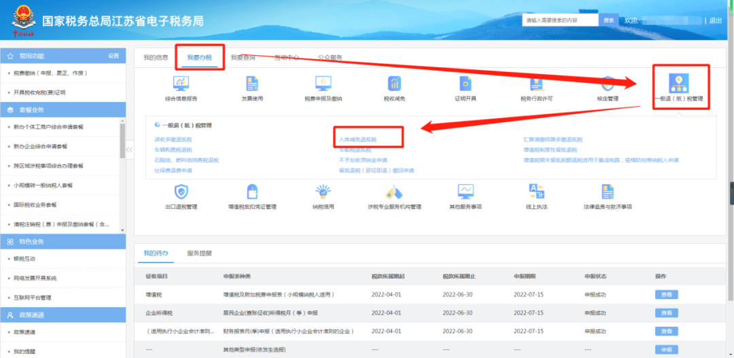
Task: Open 其他服务事项 monitor icon
Action: click(466, 192)
